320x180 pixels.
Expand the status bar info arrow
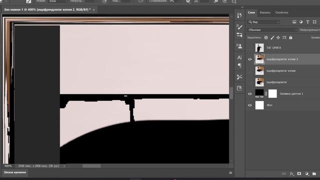click(x=64, y=166)
